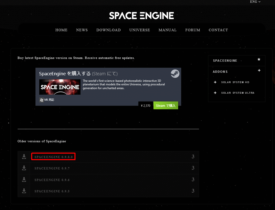Click the SPACE ENGINE site logo
The width and height of the screenshot is (275, 210).
tap(141, 16)
